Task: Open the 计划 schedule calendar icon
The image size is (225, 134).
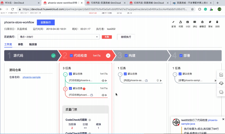Action: coord(187,22)
